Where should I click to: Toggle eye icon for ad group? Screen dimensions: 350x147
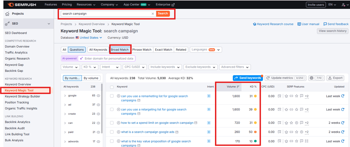(98, 104)
